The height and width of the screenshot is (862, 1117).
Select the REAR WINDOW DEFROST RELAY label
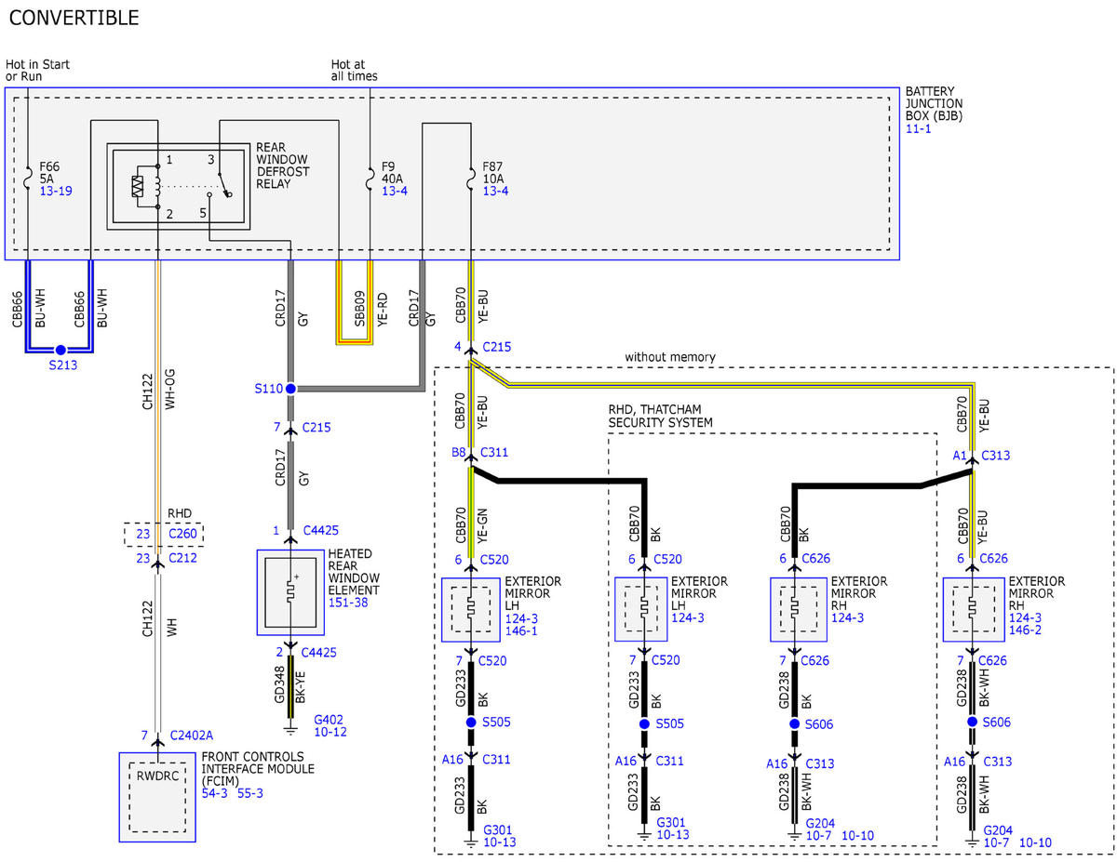point(283,166)
